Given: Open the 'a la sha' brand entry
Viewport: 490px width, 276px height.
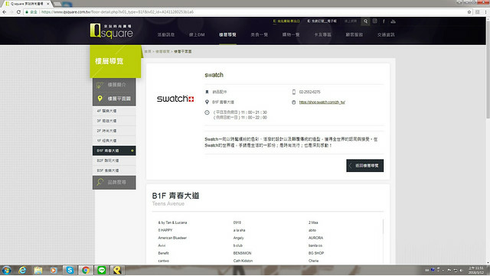Looking at the screenshot, I should click(239, 230).
